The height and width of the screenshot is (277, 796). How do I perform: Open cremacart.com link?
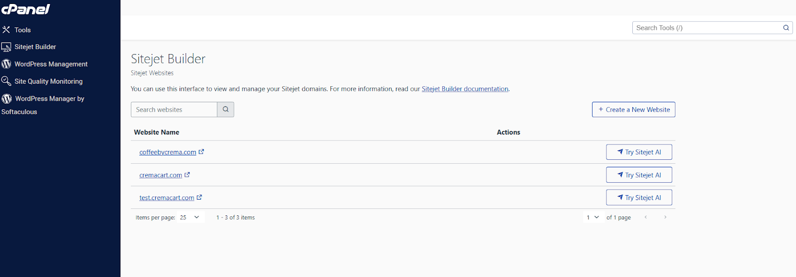point(161,175)
